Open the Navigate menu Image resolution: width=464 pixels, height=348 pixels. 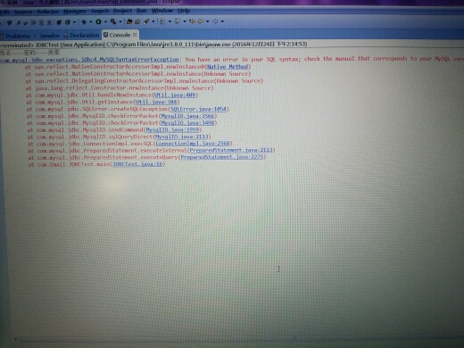pyautogui.click(x=75, y=12)
